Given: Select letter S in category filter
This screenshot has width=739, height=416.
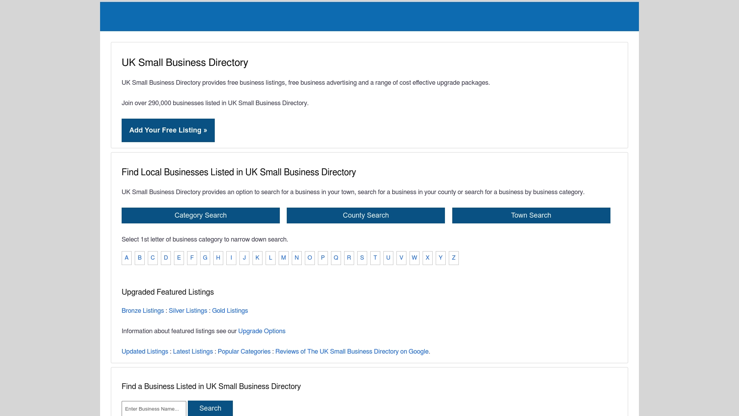Looking at the screenshot, I should 362,258.
